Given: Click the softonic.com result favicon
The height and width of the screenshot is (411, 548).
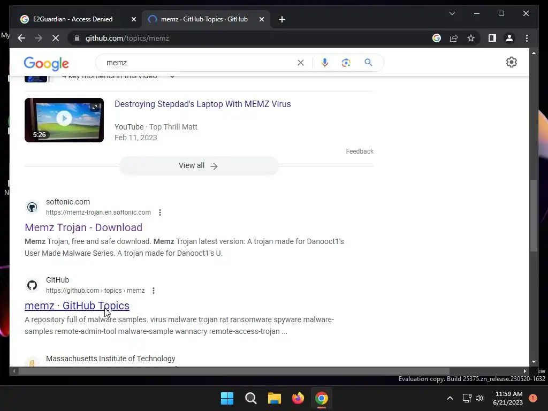Looking at the screenshot, I should point(32,207).
